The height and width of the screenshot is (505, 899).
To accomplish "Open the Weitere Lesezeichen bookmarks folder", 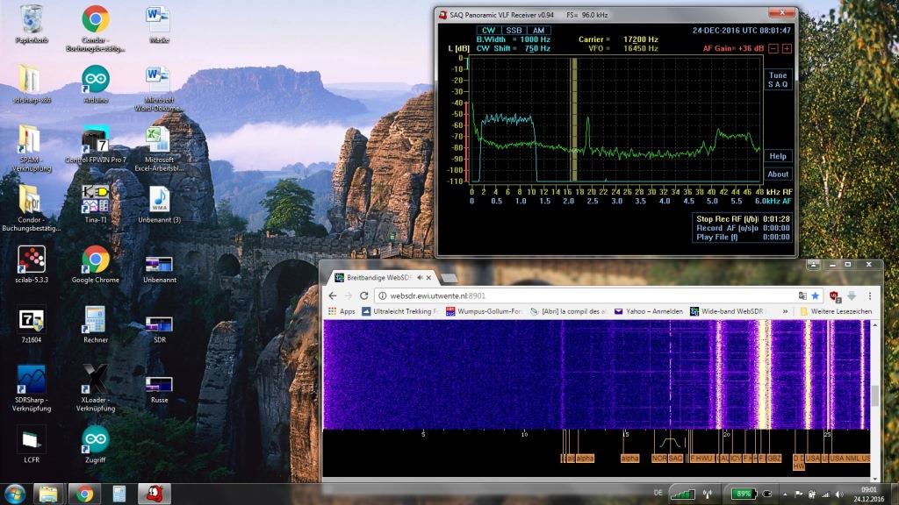I will 834,311.
